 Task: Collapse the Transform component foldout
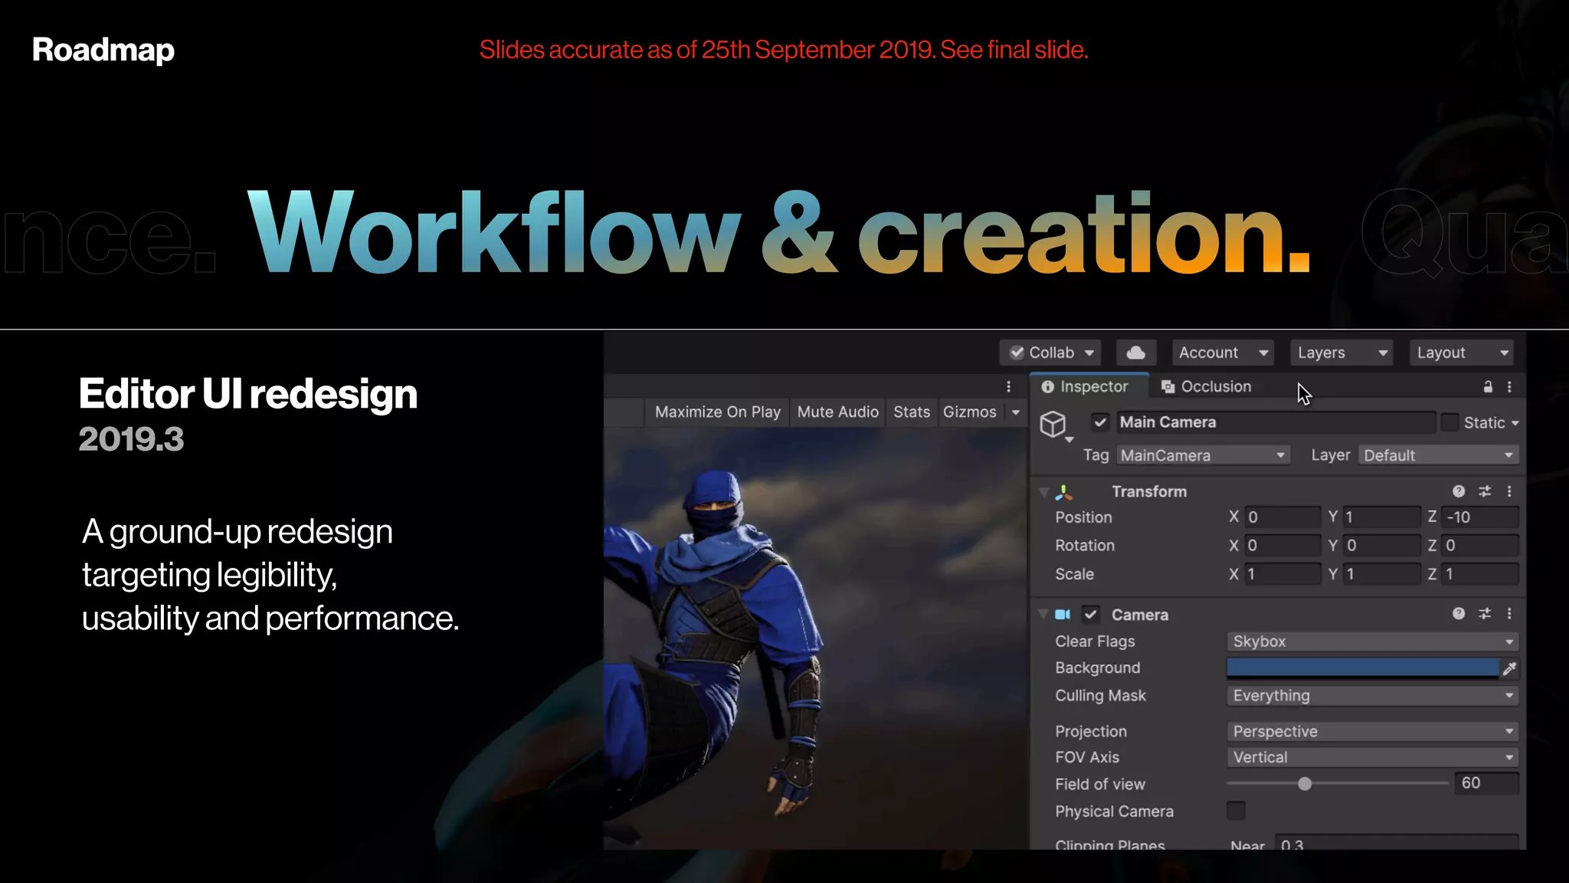point(1043,492)
